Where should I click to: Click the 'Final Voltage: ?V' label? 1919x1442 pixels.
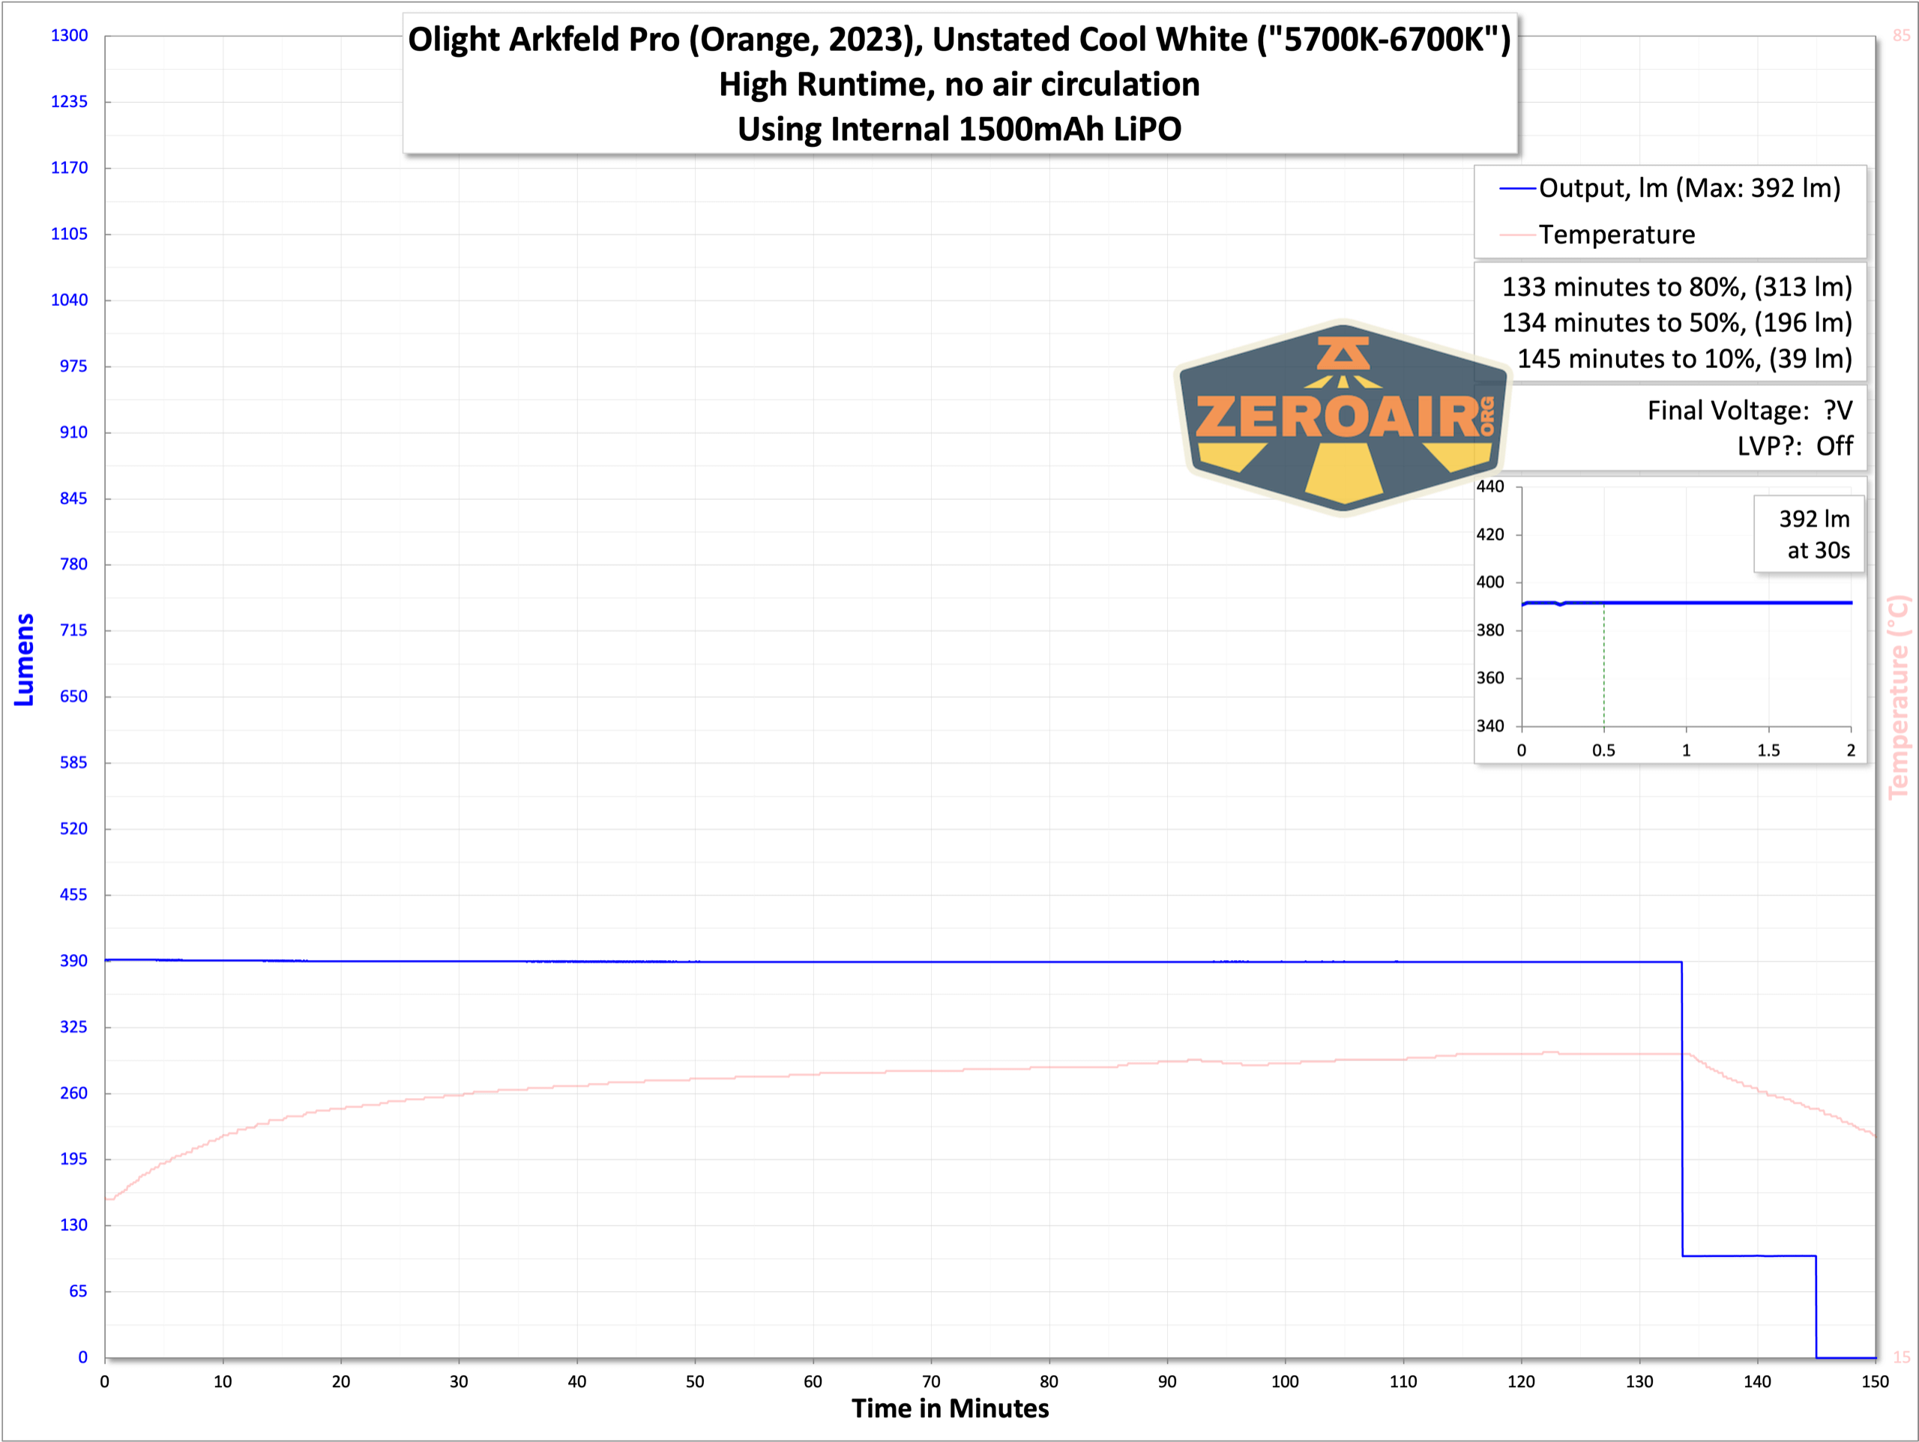tap(1749, 411)
